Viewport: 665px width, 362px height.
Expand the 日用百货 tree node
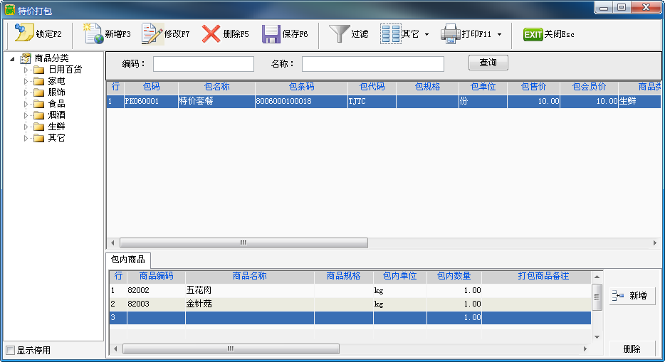click(26, 70)
